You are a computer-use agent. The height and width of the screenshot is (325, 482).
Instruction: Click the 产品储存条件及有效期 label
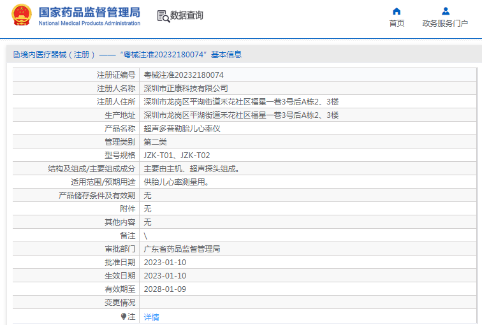pyautogui.click(x=97, y=196)
